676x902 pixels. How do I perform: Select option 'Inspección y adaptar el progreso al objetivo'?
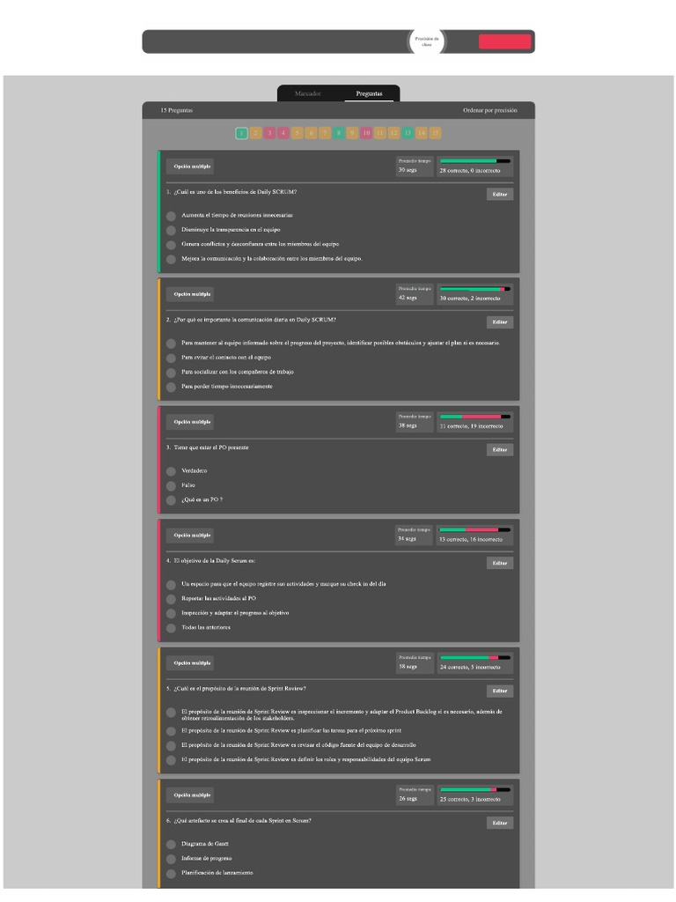[171, 613]
